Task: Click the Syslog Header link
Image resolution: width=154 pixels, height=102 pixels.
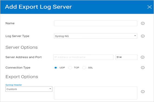Action: pyautogui.click(x=14, y=85)
